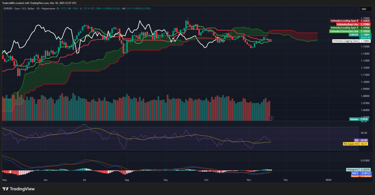Screen dimensions: 375x195
Task: Click the EURUSD last price label
Action: [360, 35]
